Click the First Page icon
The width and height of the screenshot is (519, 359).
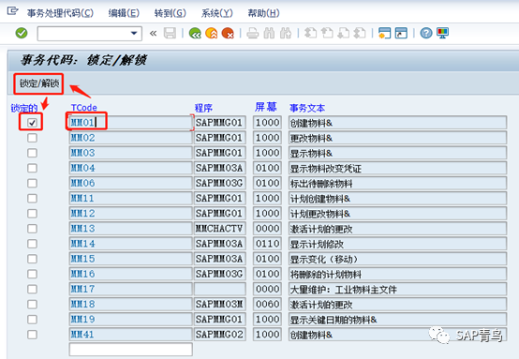(310, 33)
